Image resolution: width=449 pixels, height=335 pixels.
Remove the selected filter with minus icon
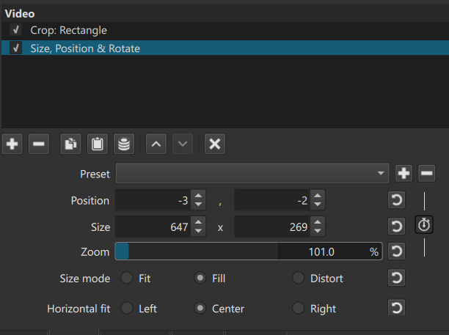pos(39,144)
